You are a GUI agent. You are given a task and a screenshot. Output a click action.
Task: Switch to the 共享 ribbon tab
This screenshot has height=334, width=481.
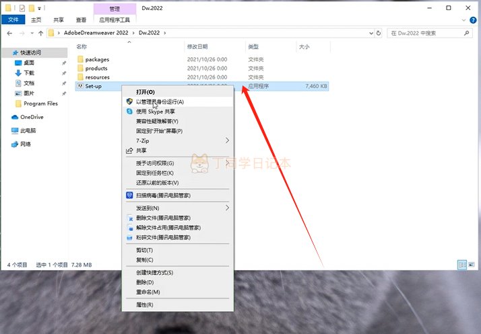click(59, 19)
